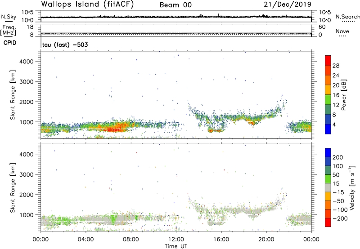Click the 'Freq. [MHz]' axis label
The image size is (360, 249).
9,30
